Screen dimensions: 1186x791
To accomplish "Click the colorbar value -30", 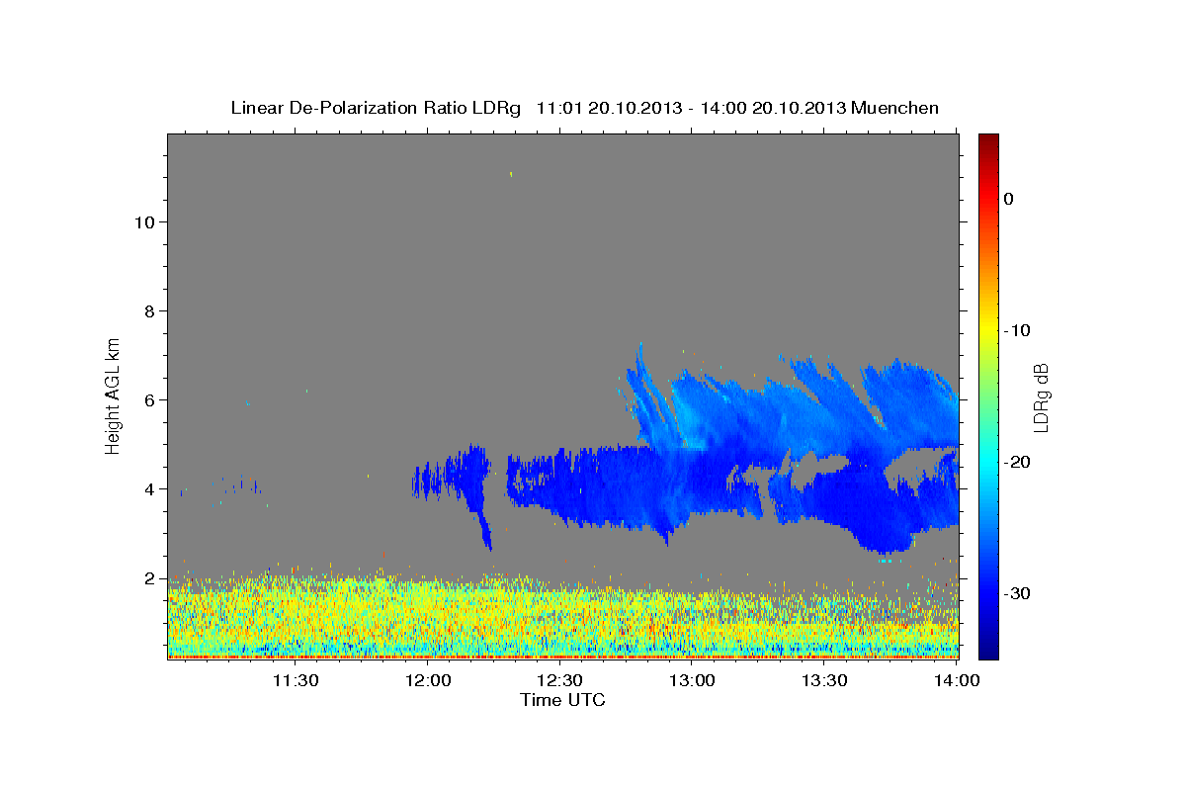I will pos(1018,593).
